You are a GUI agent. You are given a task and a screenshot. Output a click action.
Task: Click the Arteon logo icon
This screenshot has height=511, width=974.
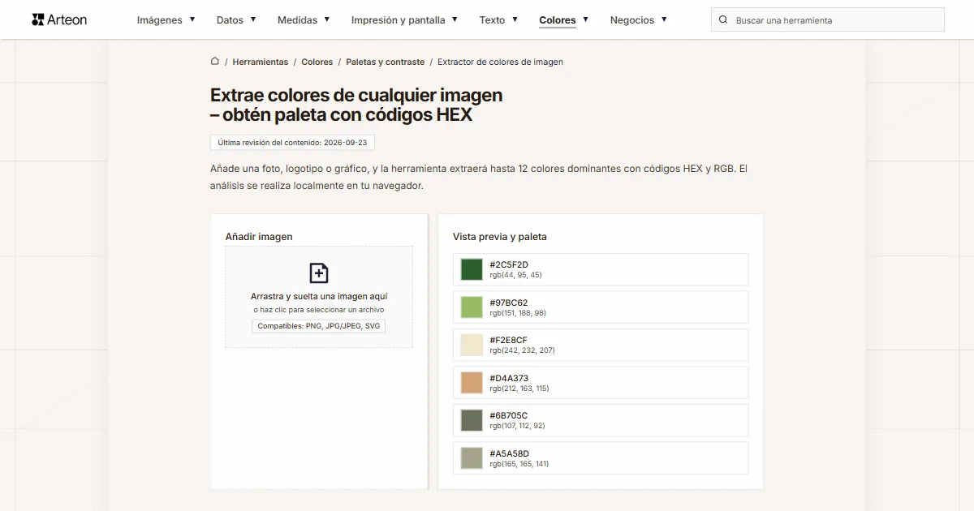point(38,19)
